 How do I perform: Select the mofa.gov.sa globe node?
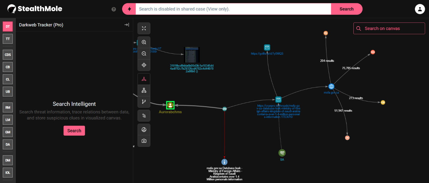[x=331, y=86]
